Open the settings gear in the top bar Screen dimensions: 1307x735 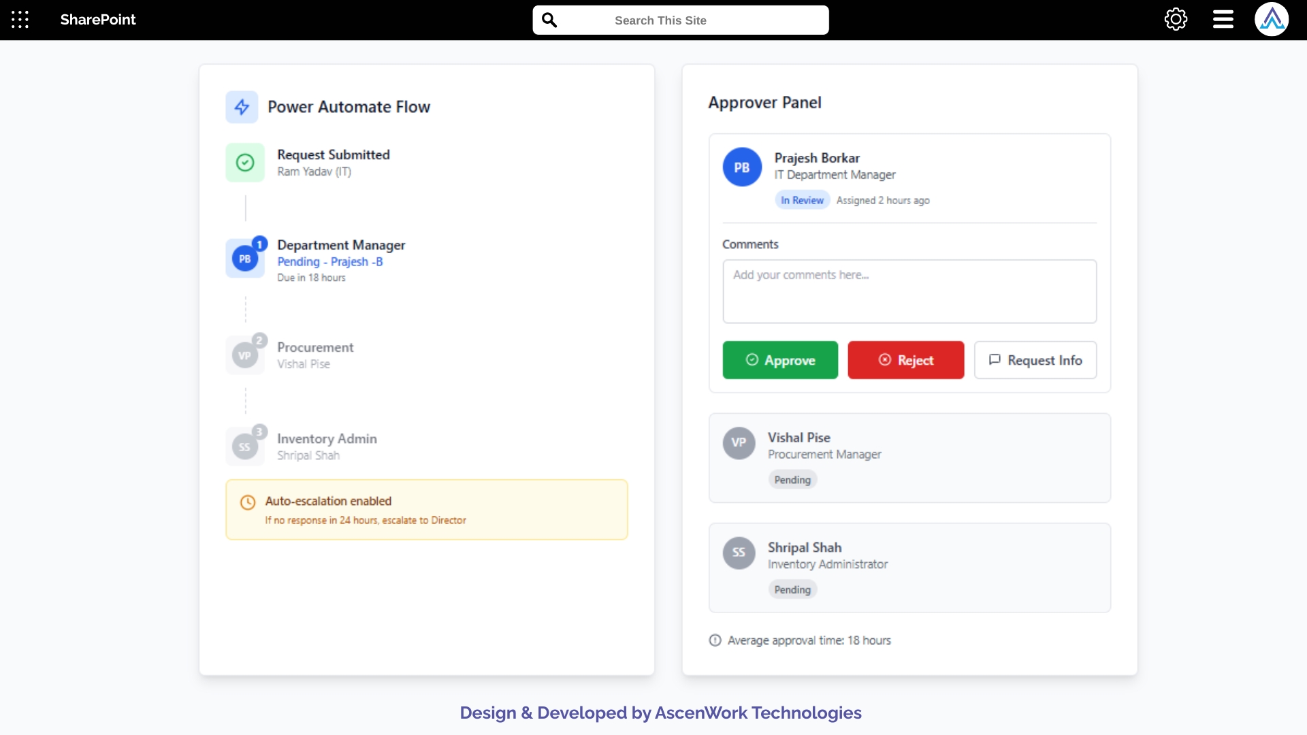coord(1176,19)
